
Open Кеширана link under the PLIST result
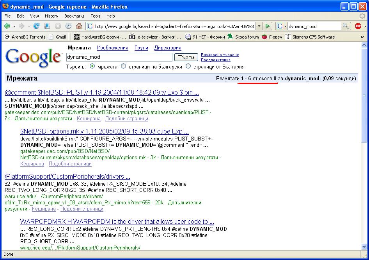pos(89,119)
